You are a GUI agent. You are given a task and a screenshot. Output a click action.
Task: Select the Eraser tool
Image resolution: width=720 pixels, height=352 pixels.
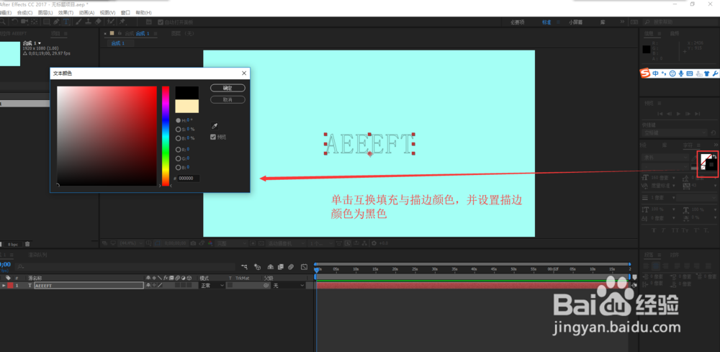(x=98, y=22)
